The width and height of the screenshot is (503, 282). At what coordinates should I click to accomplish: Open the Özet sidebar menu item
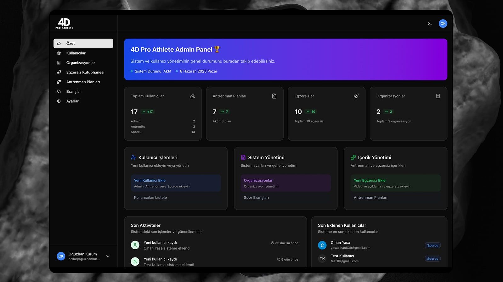point(83,43)
